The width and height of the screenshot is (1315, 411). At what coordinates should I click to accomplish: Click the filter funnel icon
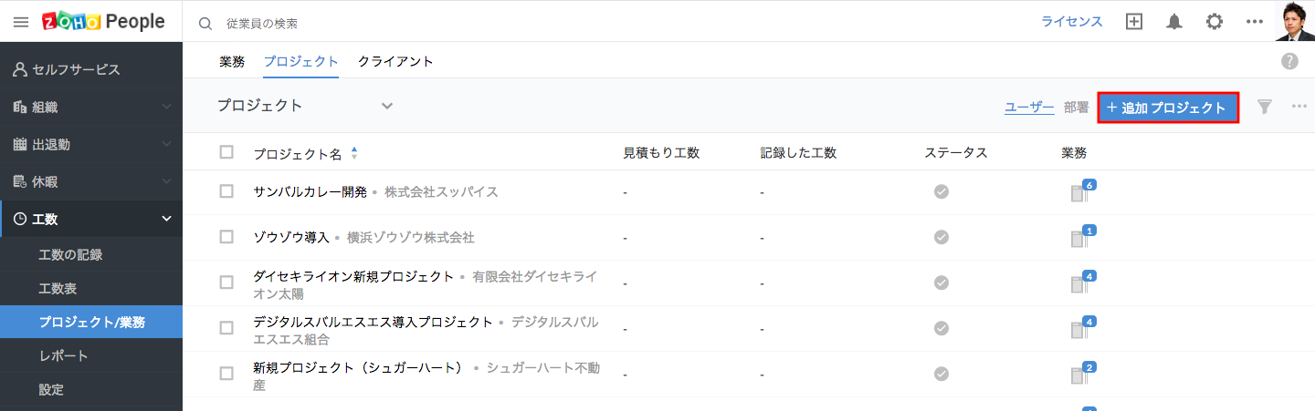[1265, 108]
